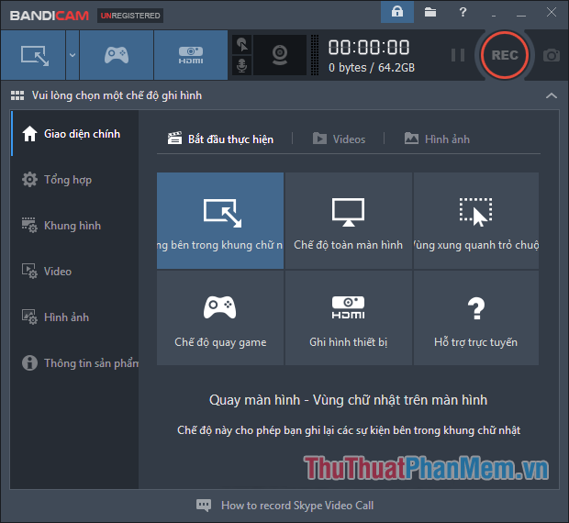Image resolution: width=569 pixels, height=523 pixels.
Task: Open Hỗ trợ trực tuyến tile
Action: (476, 317)
